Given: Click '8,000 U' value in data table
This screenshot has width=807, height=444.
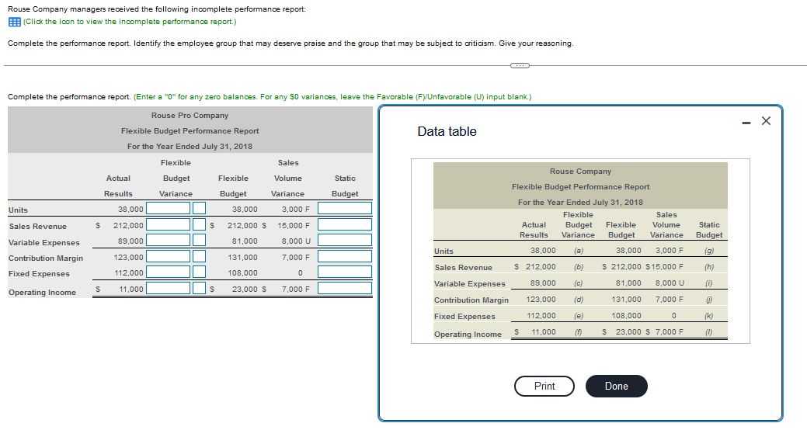Looking at the screenshot, I should (670, 283).
